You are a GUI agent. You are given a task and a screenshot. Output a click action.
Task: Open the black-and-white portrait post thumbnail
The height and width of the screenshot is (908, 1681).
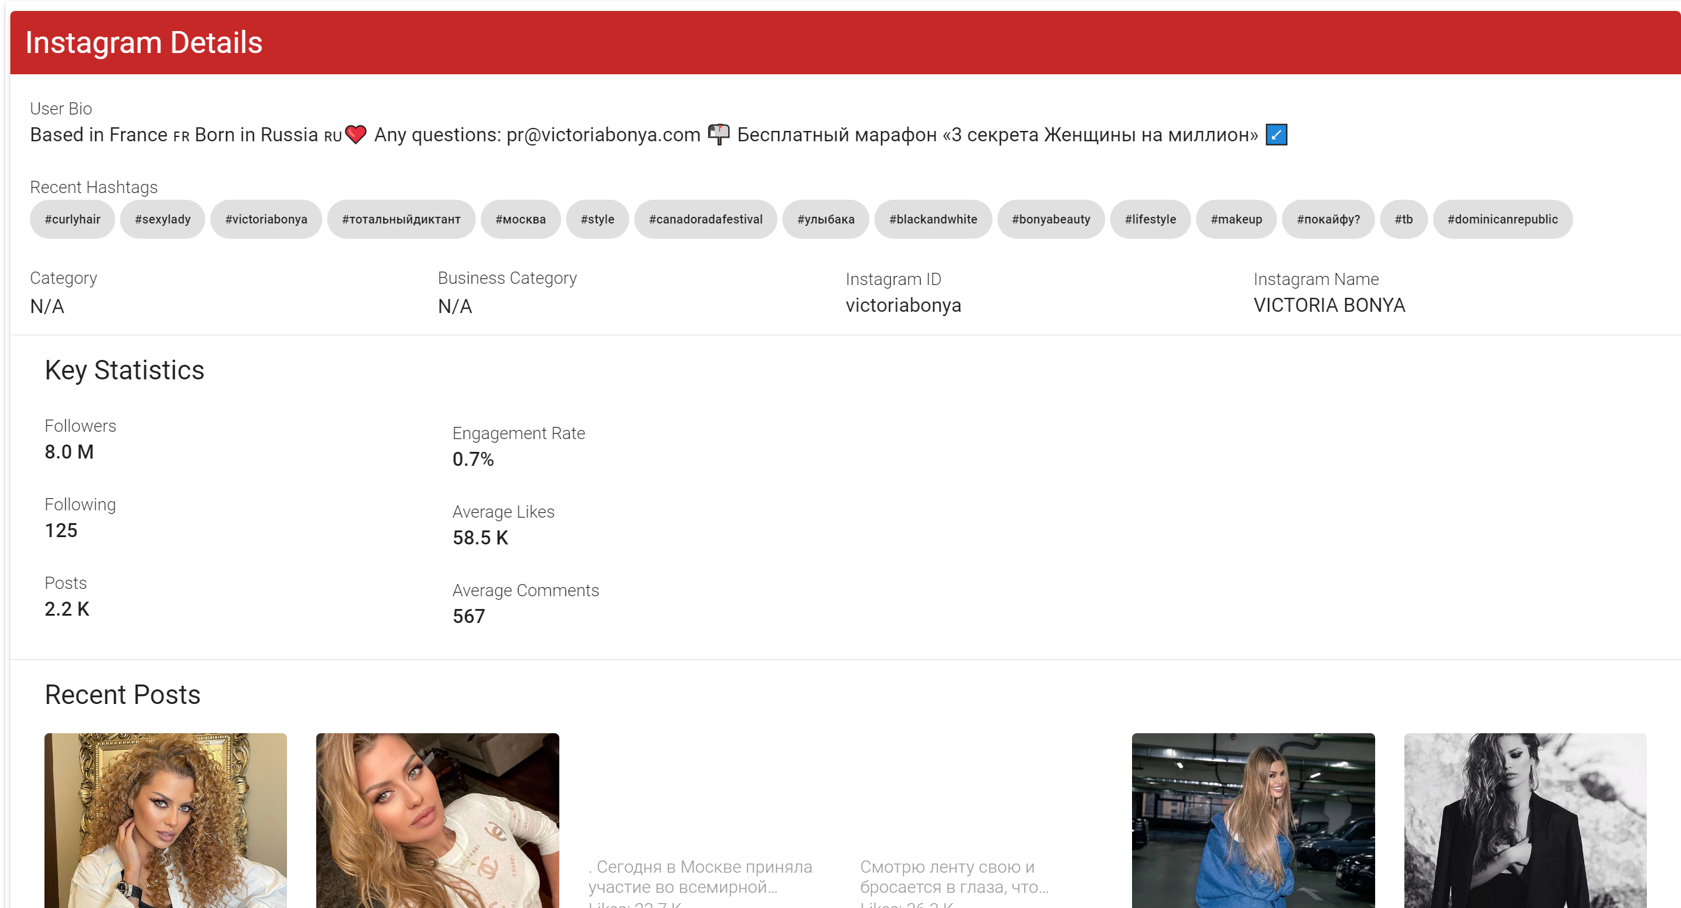pyautogui.click(x=1525, y=820)
